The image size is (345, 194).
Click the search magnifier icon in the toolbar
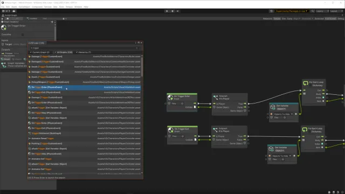tap(313, 11)
